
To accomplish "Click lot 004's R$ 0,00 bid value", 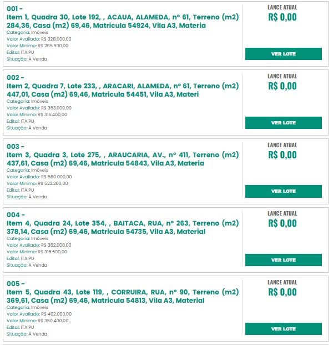I will pyautogui.click(x=282, y=223).
